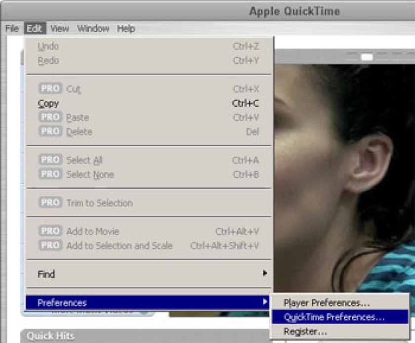The image size is (415, 343).
Task: Click the Paste menu entry
Action: coord(149,117)
